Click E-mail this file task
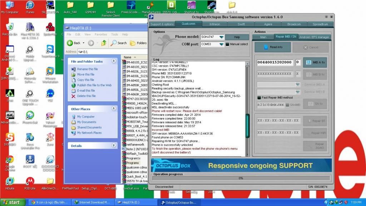The image size is (366, 206). tap(86, 90)
